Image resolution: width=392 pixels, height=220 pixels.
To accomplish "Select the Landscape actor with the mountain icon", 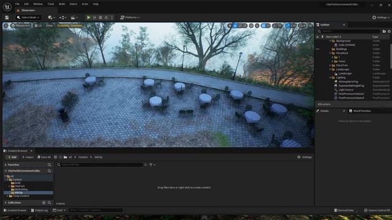I will (345, 73).
